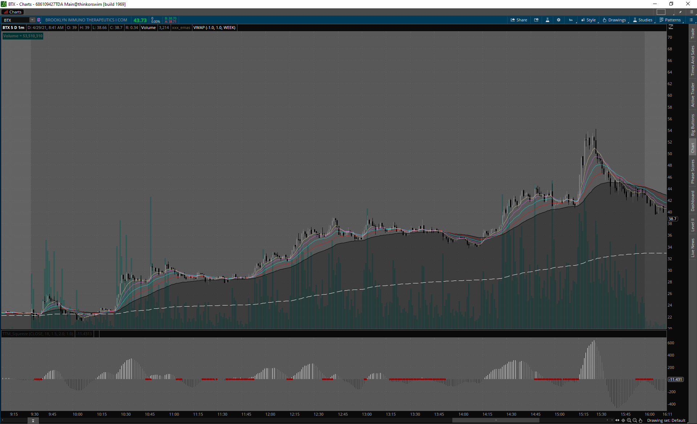Open chart settings gear icon

(559, 20)
